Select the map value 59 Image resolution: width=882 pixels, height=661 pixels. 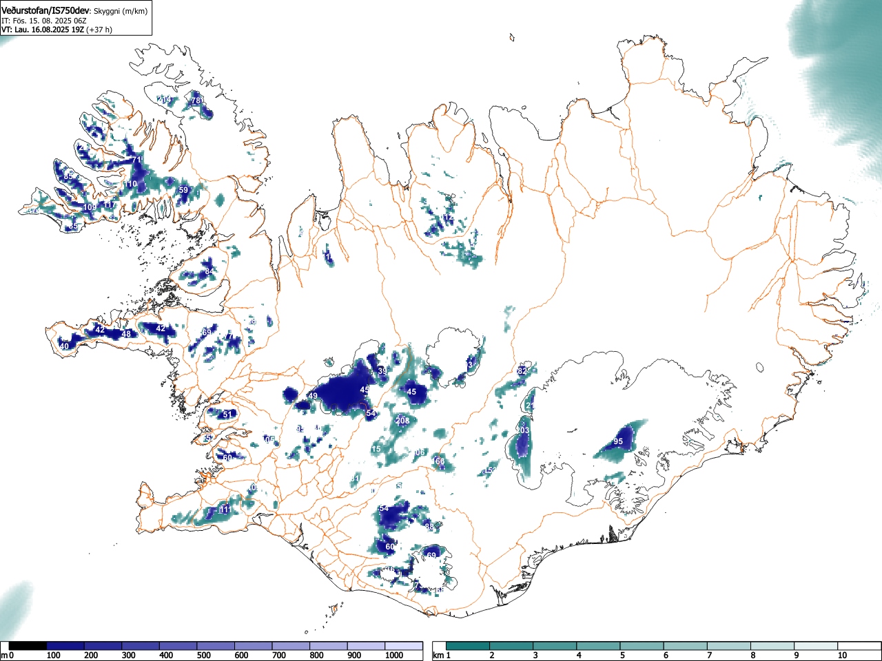[x=183, y=190]
